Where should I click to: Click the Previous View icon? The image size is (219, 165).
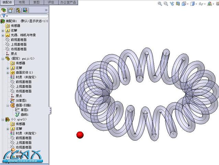pos(172,4)
